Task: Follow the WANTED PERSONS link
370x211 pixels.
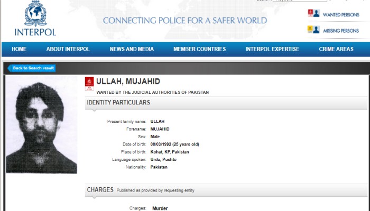Action: [341, 15]
